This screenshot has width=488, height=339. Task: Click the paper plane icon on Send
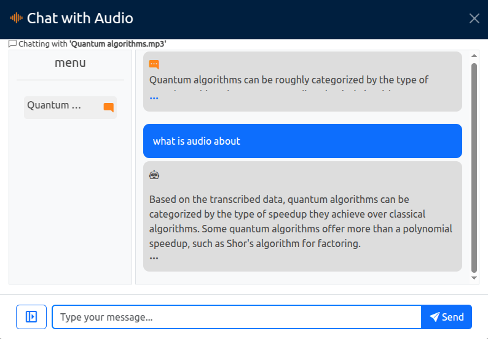(435, 317)
